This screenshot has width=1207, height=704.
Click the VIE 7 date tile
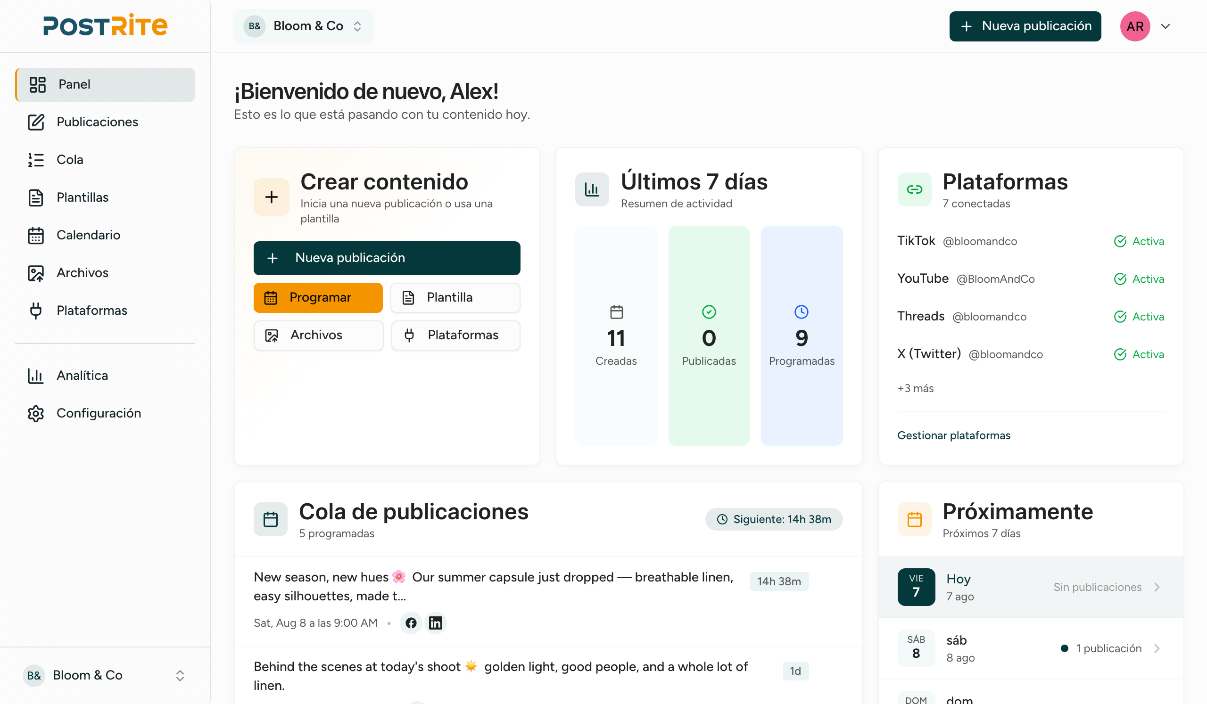click(x=916, y=587)
